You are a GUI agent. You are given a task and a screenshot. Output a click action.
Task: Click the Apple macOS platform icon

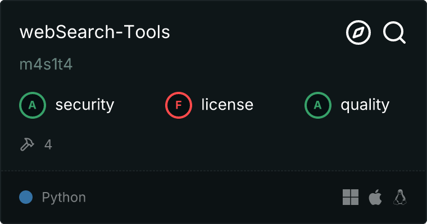pyautogui.click(x=375, y=197)
